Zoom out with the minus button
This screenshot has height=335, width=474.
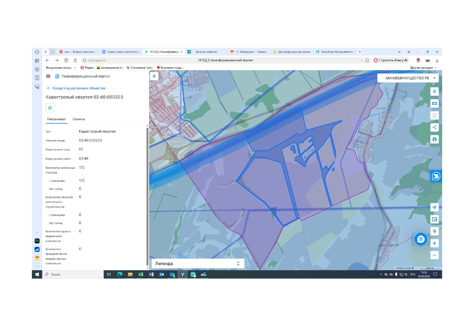[434, 255]
